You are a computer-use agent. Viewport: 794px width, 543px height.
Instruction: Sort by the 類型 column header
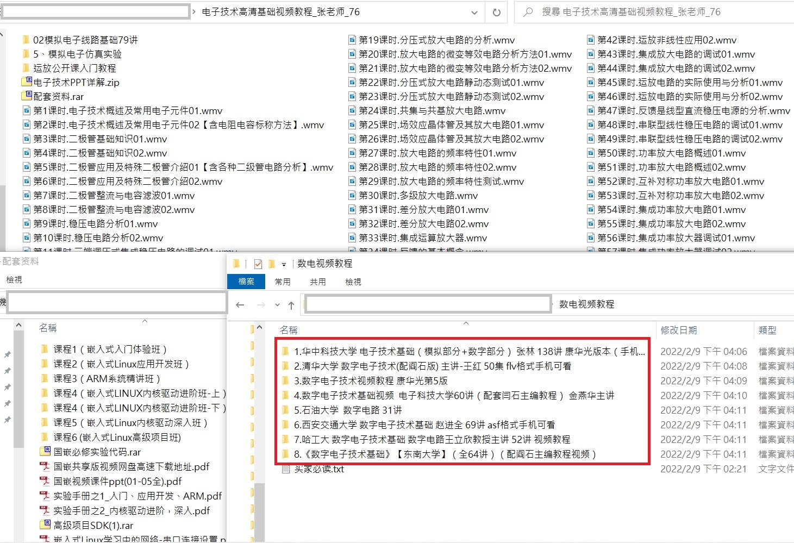(767, 330)
